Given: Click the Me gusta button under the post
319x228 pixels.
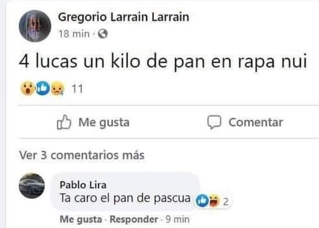Looking at the screenshot, I should pyautogui.click(x=93, y=122).
